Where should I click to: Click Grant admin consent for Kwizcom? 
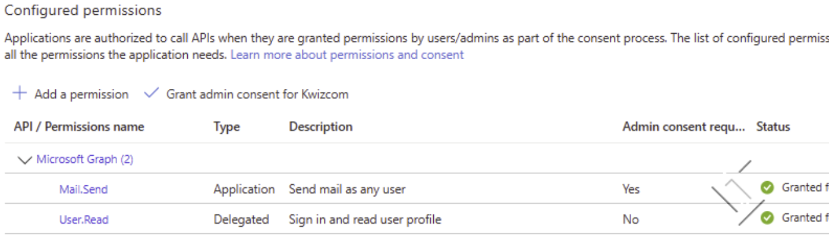coord(247,94)
